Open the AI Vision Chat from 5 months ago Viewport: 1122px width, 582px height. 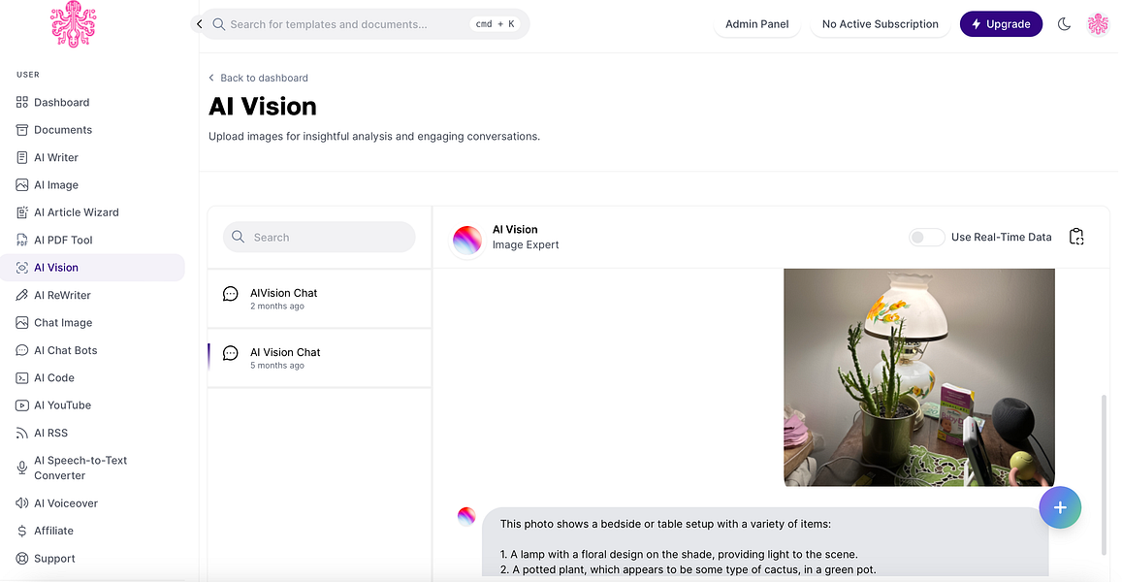point(319,358)
